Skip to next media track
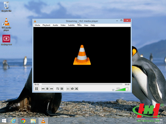Screen dimensions: 166x124 point(51,89)
